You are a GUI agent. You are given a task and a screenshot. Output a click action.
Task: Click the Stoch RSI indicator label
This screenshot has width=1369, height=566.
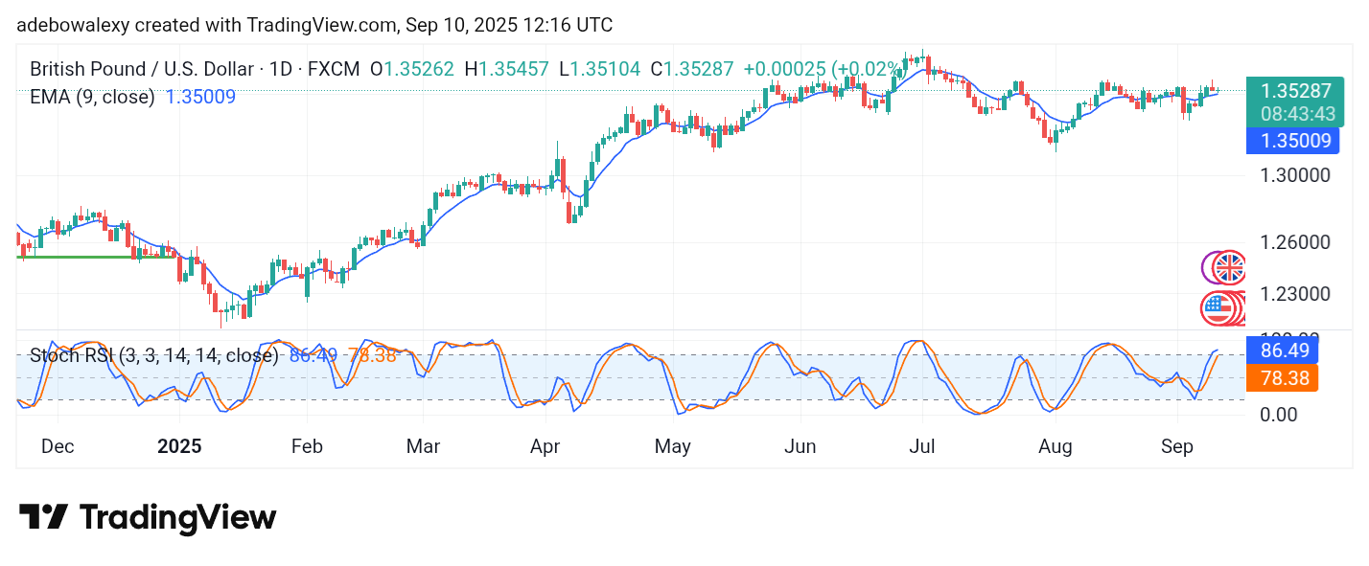(153, 356)
